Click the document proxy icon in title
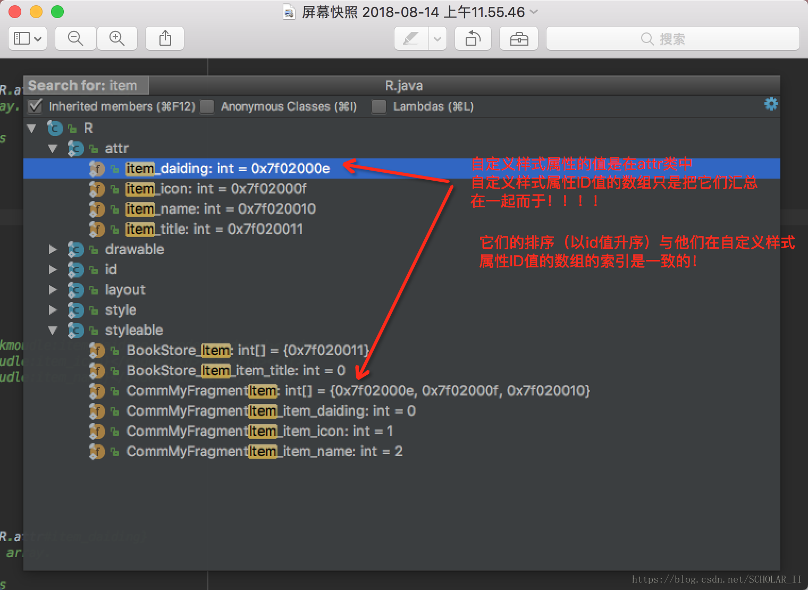The height and width of the screenshot is (590, 808). 289,12
